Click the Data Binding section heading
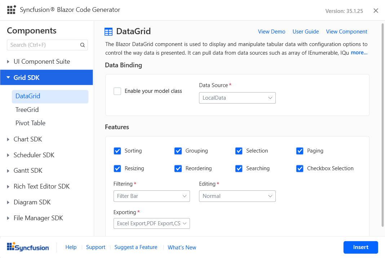This screenshot has height=258, width=385. click(124, 65)
